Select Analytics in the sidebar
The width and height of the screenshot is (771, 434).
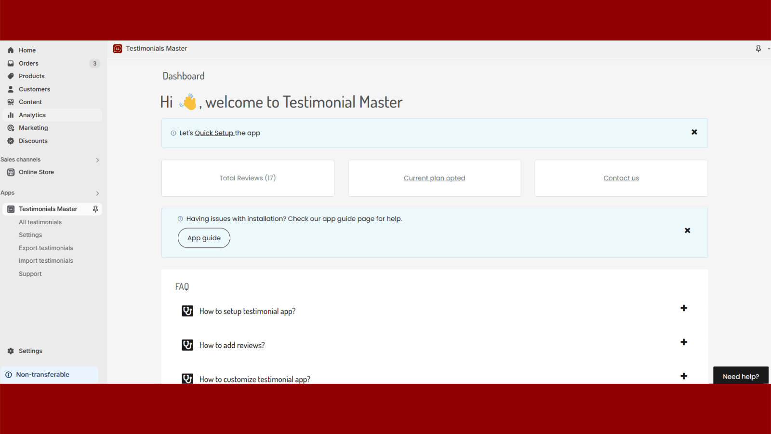32,115
